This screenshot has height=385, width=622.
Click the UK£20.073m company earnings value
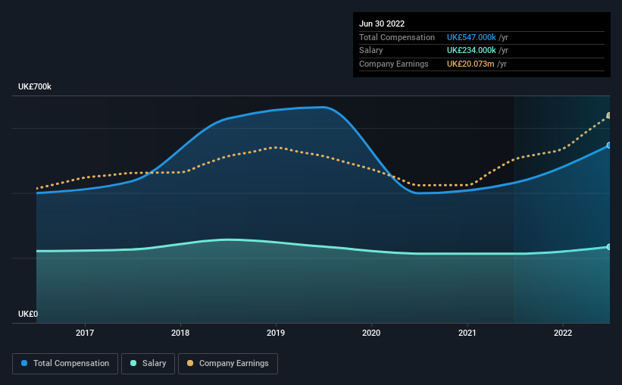click(470, 64)
